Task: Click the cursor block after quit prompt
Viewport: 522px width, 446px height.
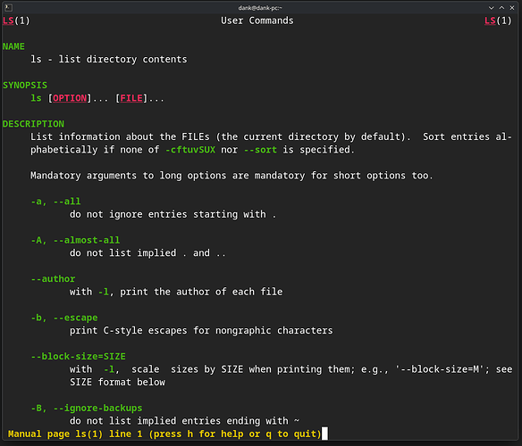Action: point(325,434)
